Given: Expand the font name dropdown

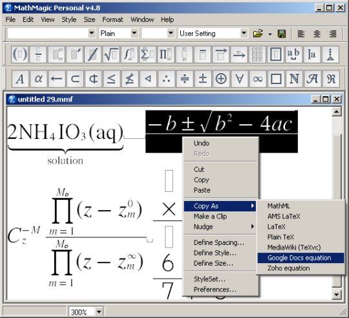Looking at the screenshot, I should click(92, 33).
